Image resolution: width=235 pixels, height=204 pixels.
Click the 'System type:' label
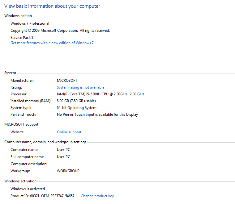pyautogui.click(x=21, y=108)
